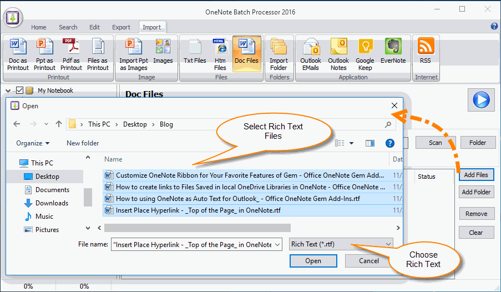
Task: Open EverNote import
Action: 393,51
